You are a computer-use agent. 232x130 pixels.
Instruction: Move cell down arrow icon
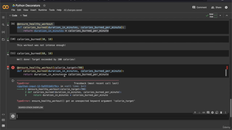199,112
